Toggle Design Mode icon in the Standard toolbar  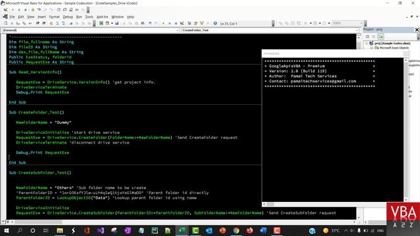pos(182,24)
